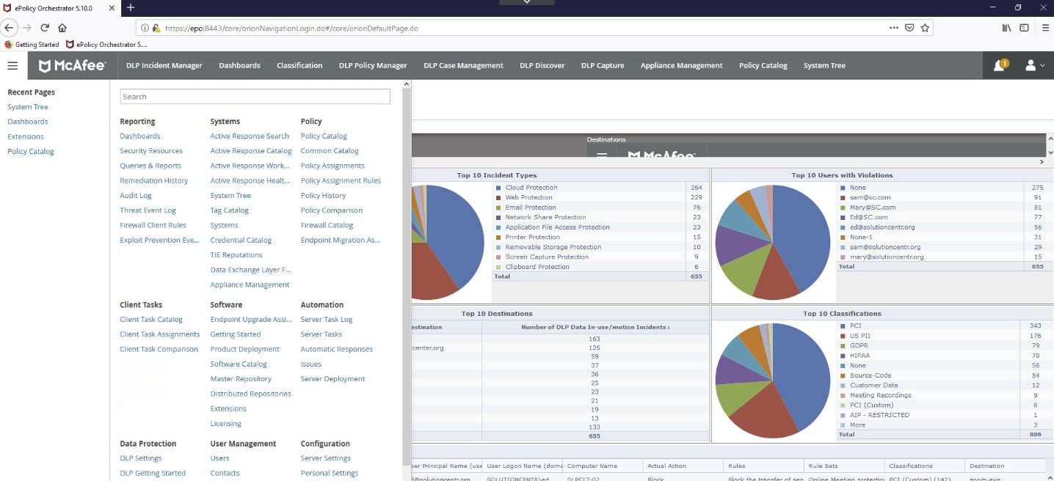Open a new browser tab
The width and height of the screenshot is (1054, 481).
(x=131, y=7)
